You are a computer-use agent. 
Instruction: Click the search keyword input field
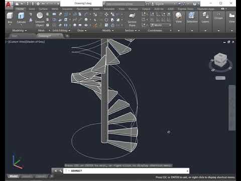124,4
